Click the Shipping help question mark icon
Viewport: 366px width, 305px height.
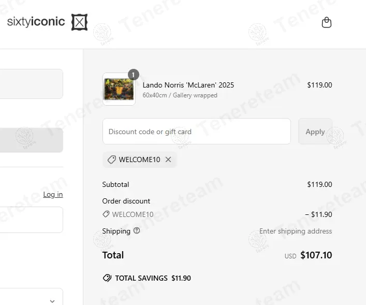pyautogui.click(x=137, y=231)
